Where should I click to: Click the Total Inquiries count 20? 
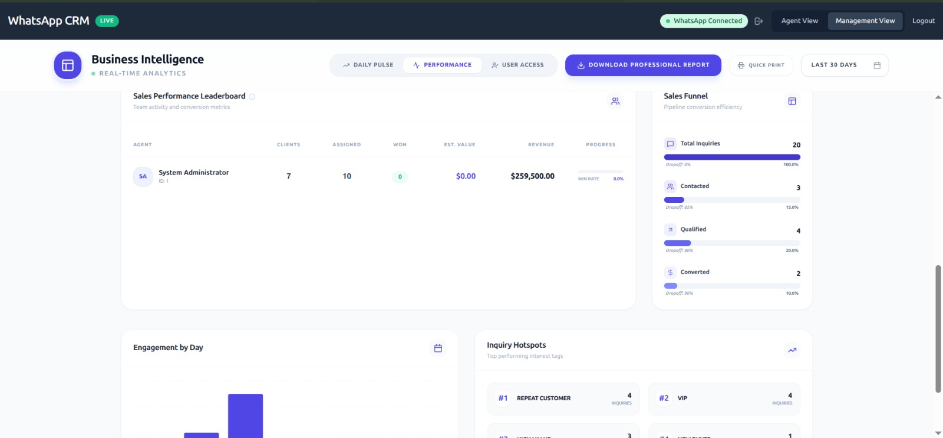click(796, 145)
